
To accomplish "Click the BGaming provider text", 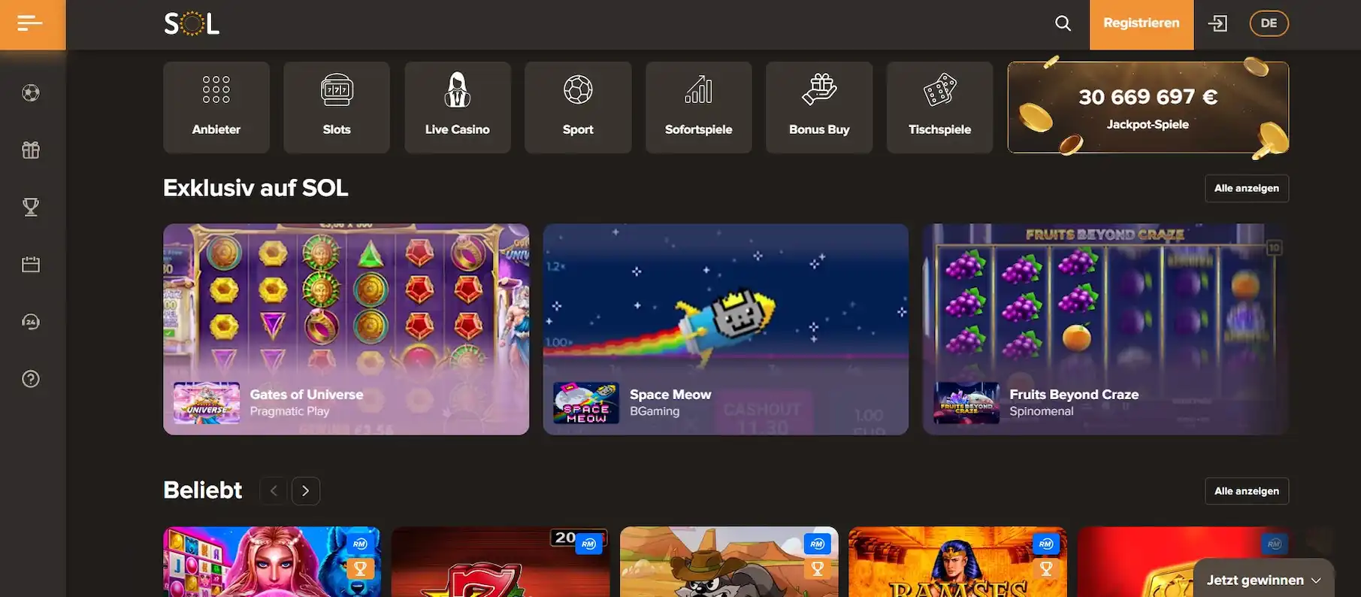I will tap(655, 411).
